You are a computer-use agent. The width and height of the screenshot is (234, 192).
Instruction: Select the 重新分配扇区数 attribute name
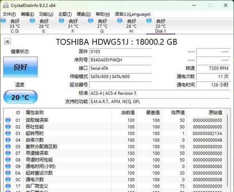click(42, 147)
